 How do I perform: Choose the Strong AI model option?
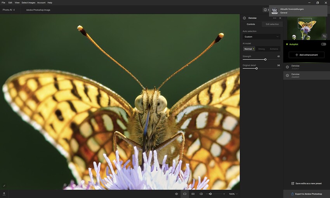[261, 49]
